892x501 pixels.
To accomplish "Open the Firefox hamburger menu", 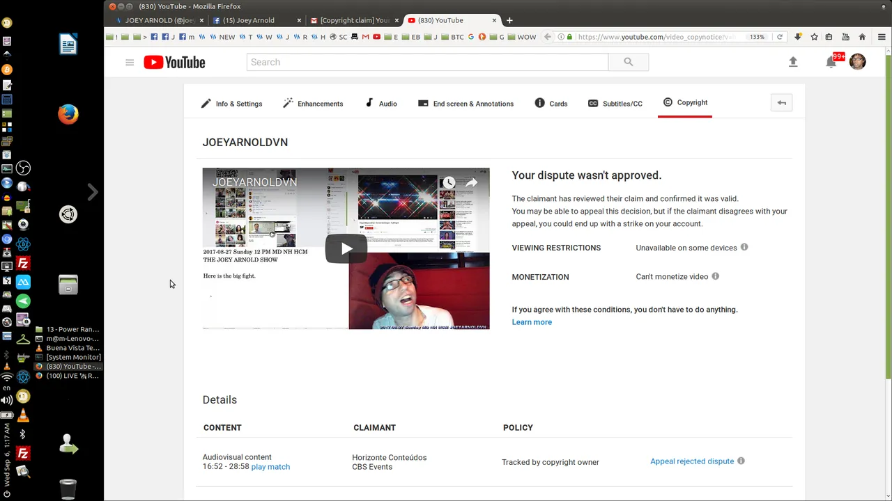I will click(882, 37).
